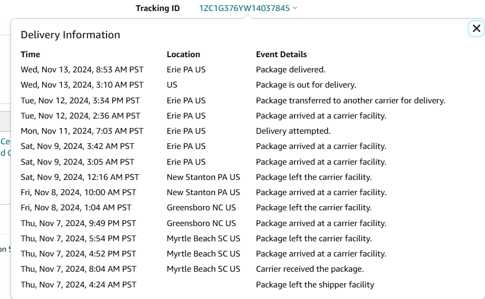
Task: Select the Package is out for delivery event
Action: 306,85
